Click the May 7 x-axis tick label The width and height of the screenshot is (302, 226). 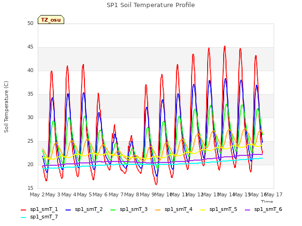pos(116,194)
